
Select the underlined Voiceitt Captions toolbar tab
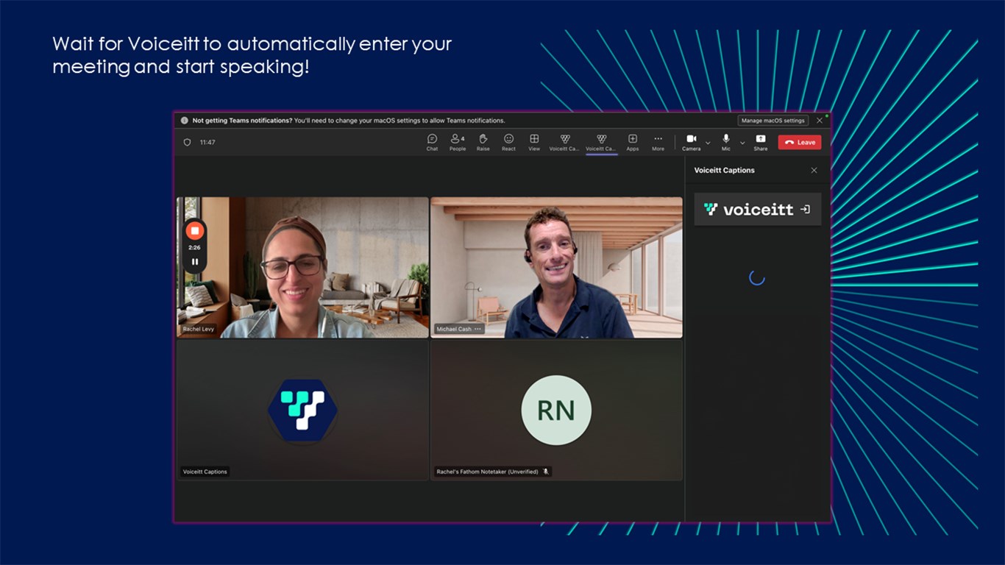click(x=601, y=142)
